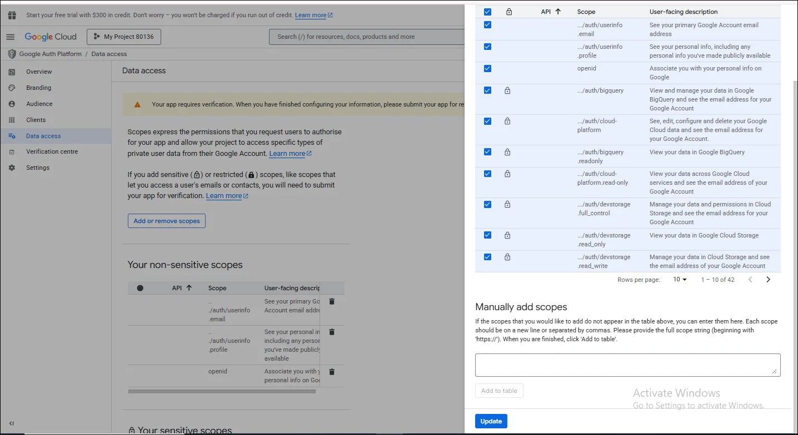Click the Add to table button
The width and height of the screenshot is (798, 435).
pyautogui.click(x=499, y=391)
